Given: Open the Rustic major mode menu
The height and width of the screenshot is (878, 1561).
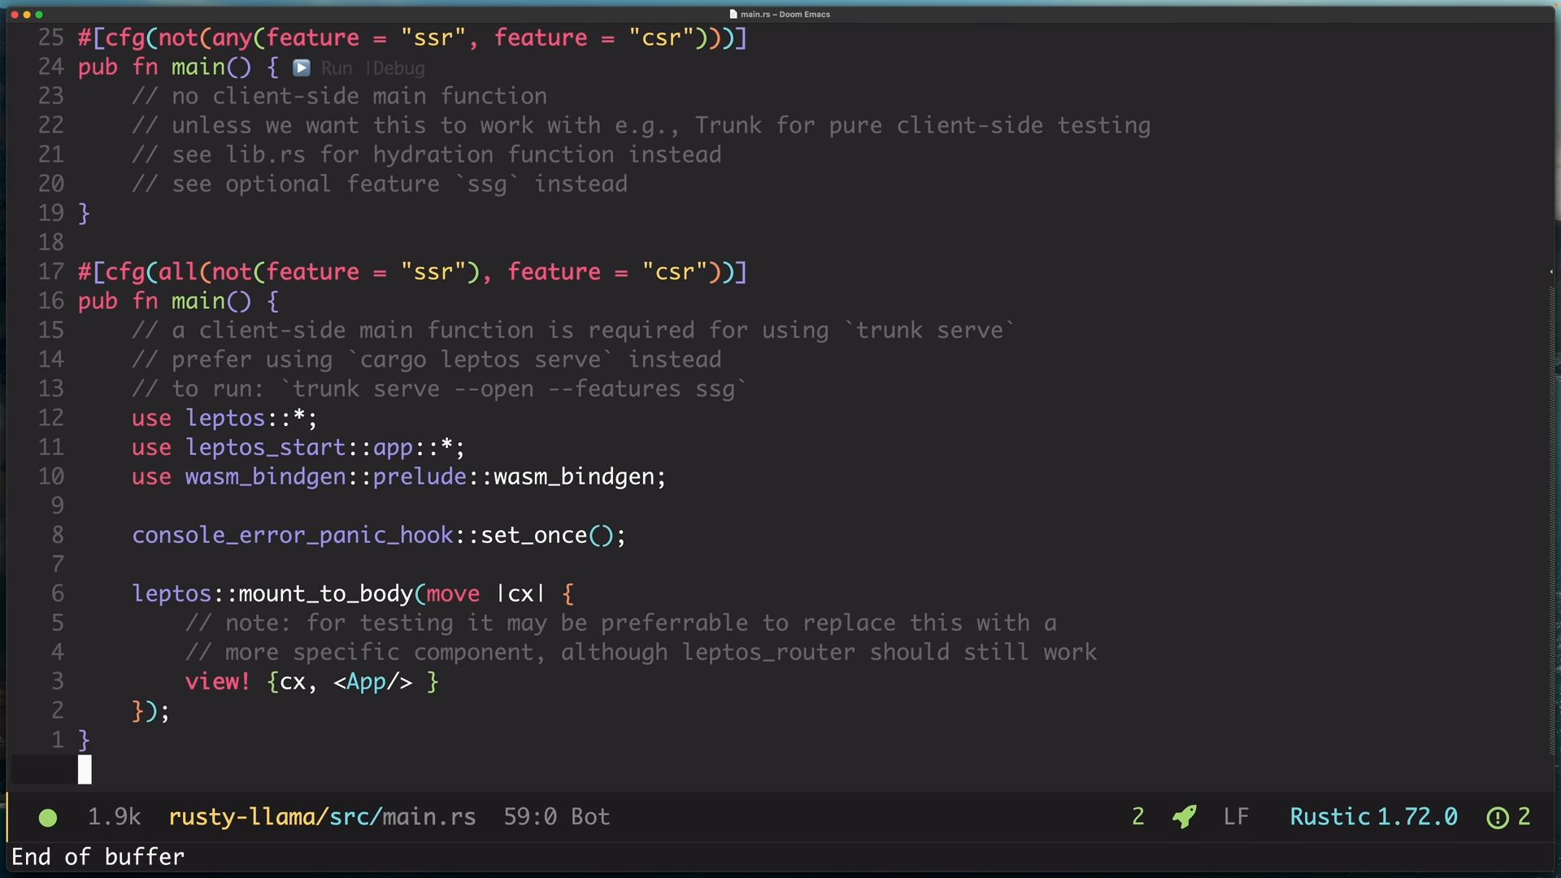Looking at the screenshot, I should [x=1329, y=817].
